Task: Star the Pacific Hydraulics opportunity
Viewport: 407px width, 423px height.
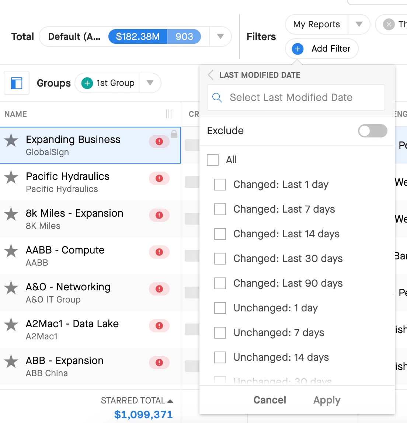Action: (x=11, y=178)
